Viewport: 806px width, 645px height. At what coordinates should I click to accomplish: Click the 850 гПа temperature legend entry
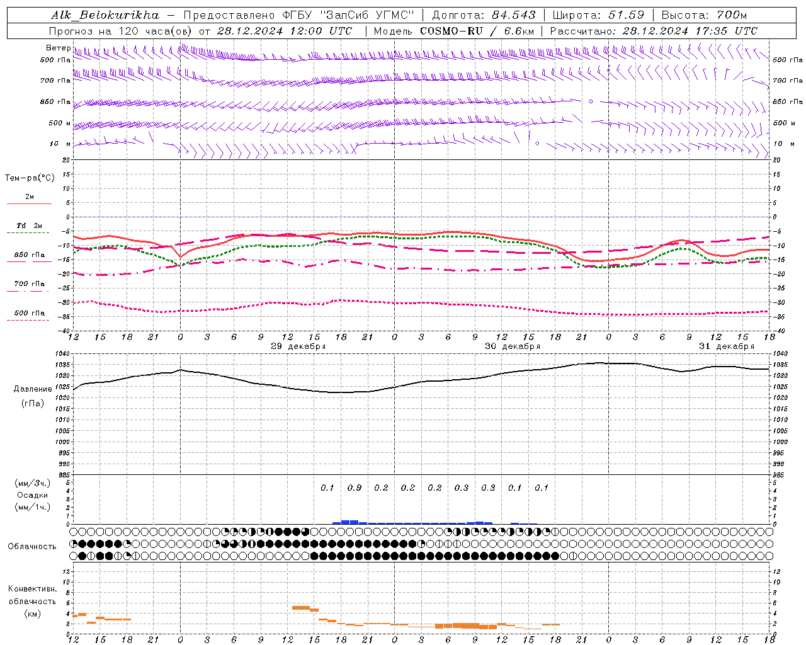click(x=30, y=255)
